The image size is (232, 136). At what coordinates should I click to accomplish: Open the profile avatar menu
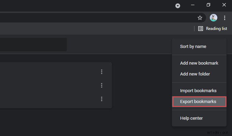[214, 18]
